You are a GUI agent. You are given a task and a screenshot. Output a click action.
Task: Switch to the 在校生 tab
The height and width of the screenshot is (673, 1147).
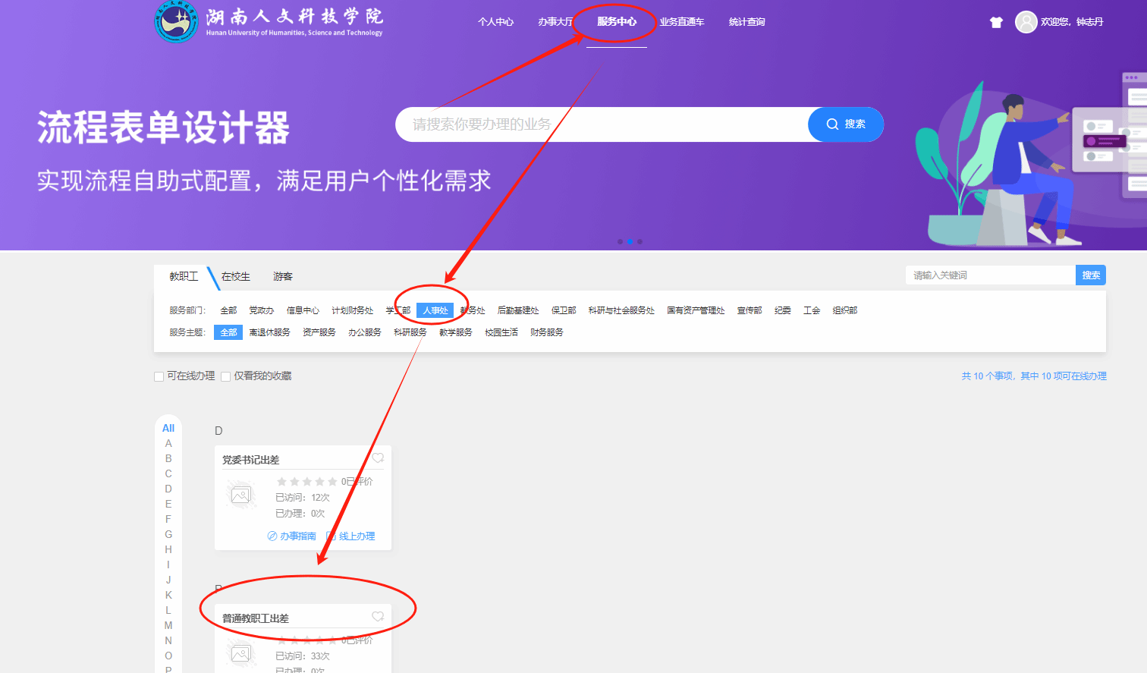pos(235,277)
